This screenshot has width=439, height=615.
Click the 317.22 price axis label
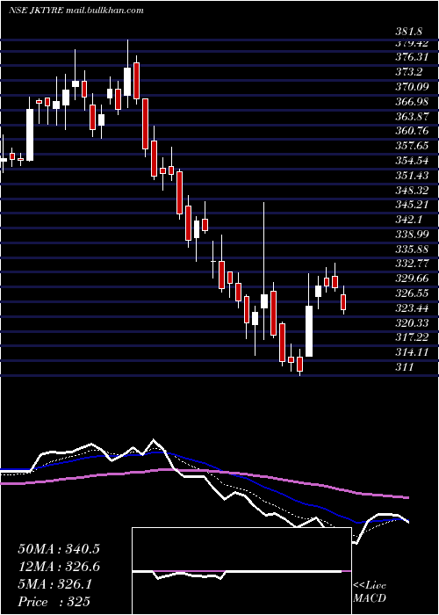click(x=412, y=336)
